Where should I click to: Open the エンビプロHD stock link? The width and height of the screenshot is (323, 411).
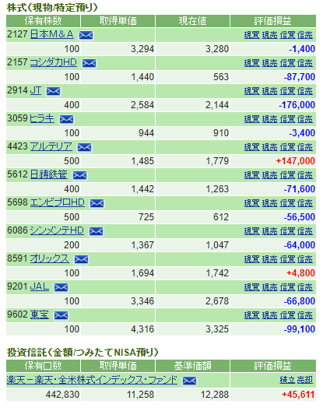click(x=58, y=202)
